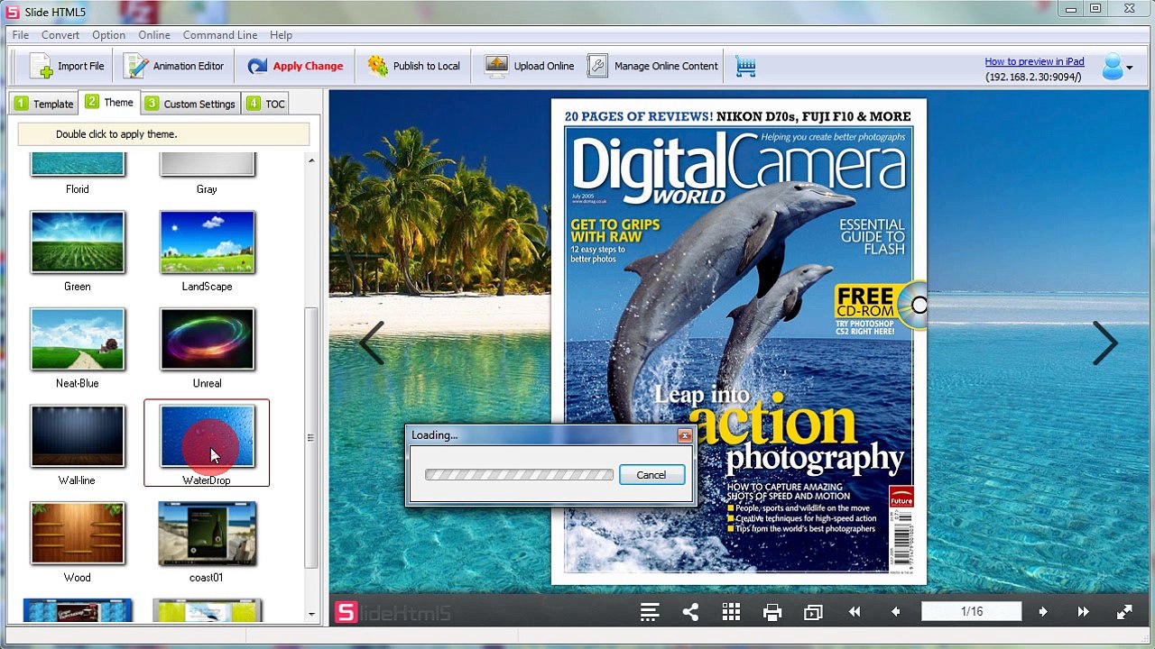Open the Help menu
This screenshot has width=1155, height=649.
(x=281, y=35)
